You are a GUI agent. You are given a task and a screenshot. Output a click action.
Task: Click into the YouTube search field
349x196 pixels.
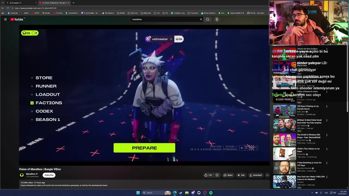coord(165,19)
